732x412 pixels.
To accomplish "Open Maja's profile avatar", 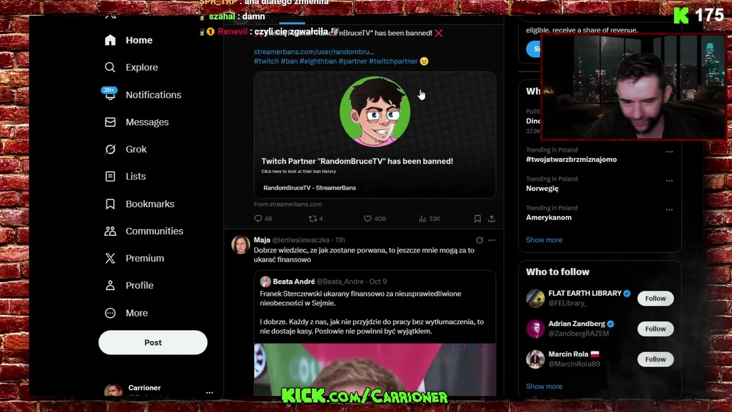I will pos(241,244).
